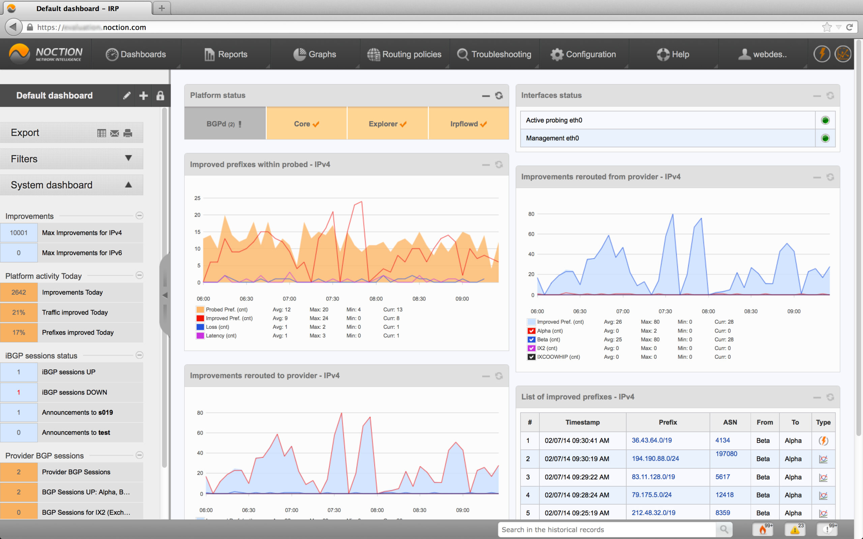
Task: Refresh the Platform status widget
Action: coord(499,96)
